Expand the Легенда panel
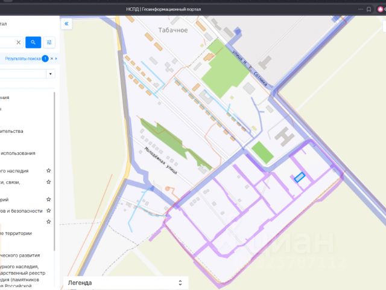The height and width of the screenshot is (290, 386). tap(180, 283)
